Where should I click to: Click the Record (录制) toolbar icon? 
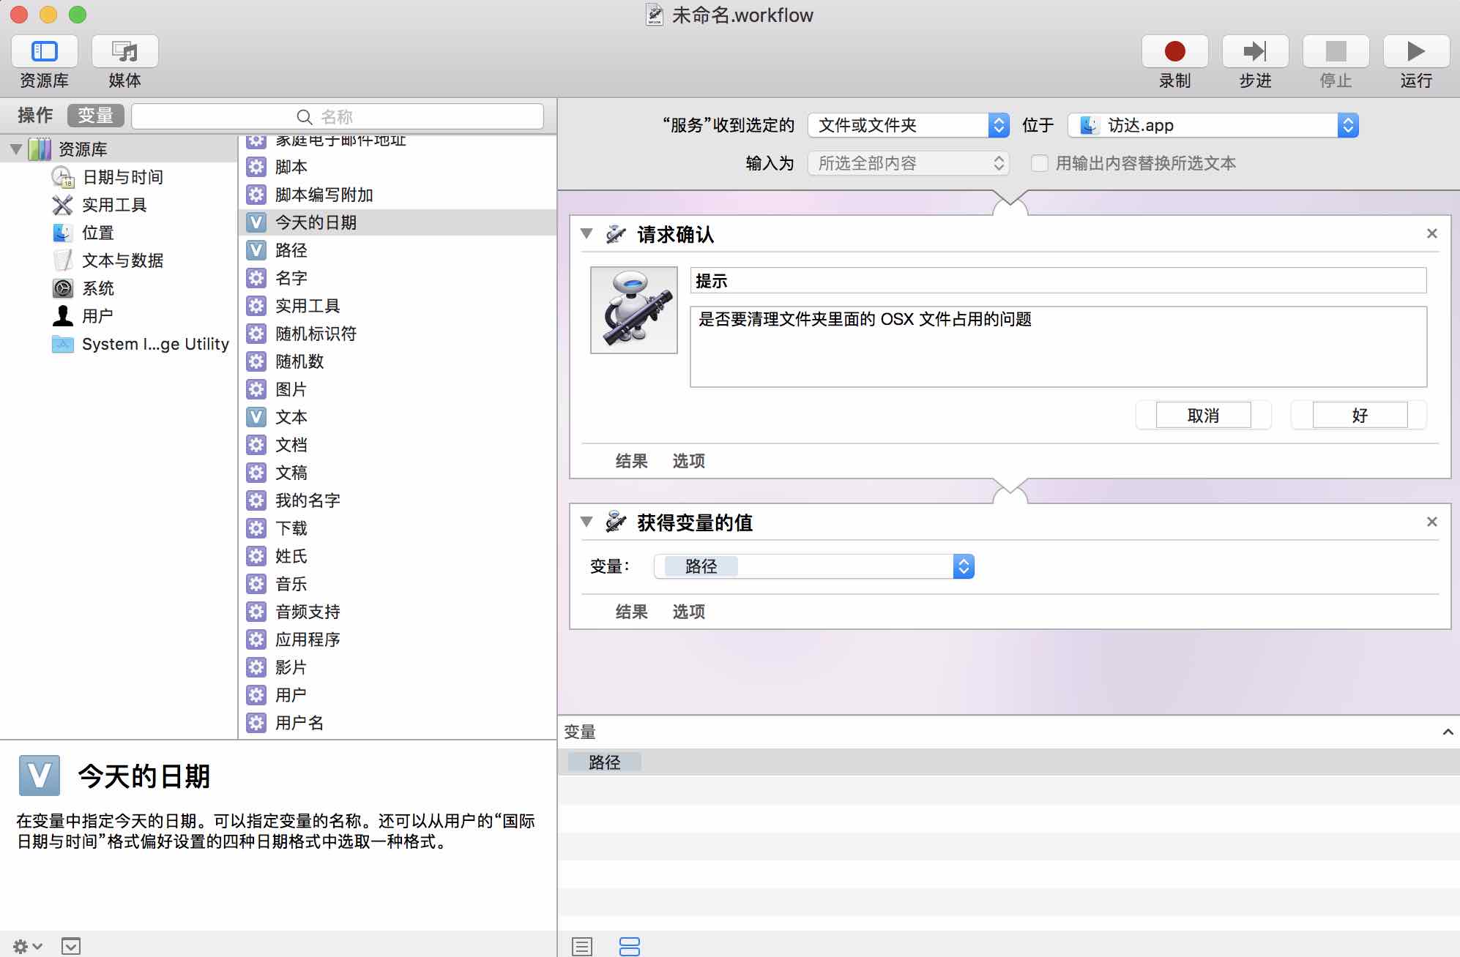pos(1174,51)
